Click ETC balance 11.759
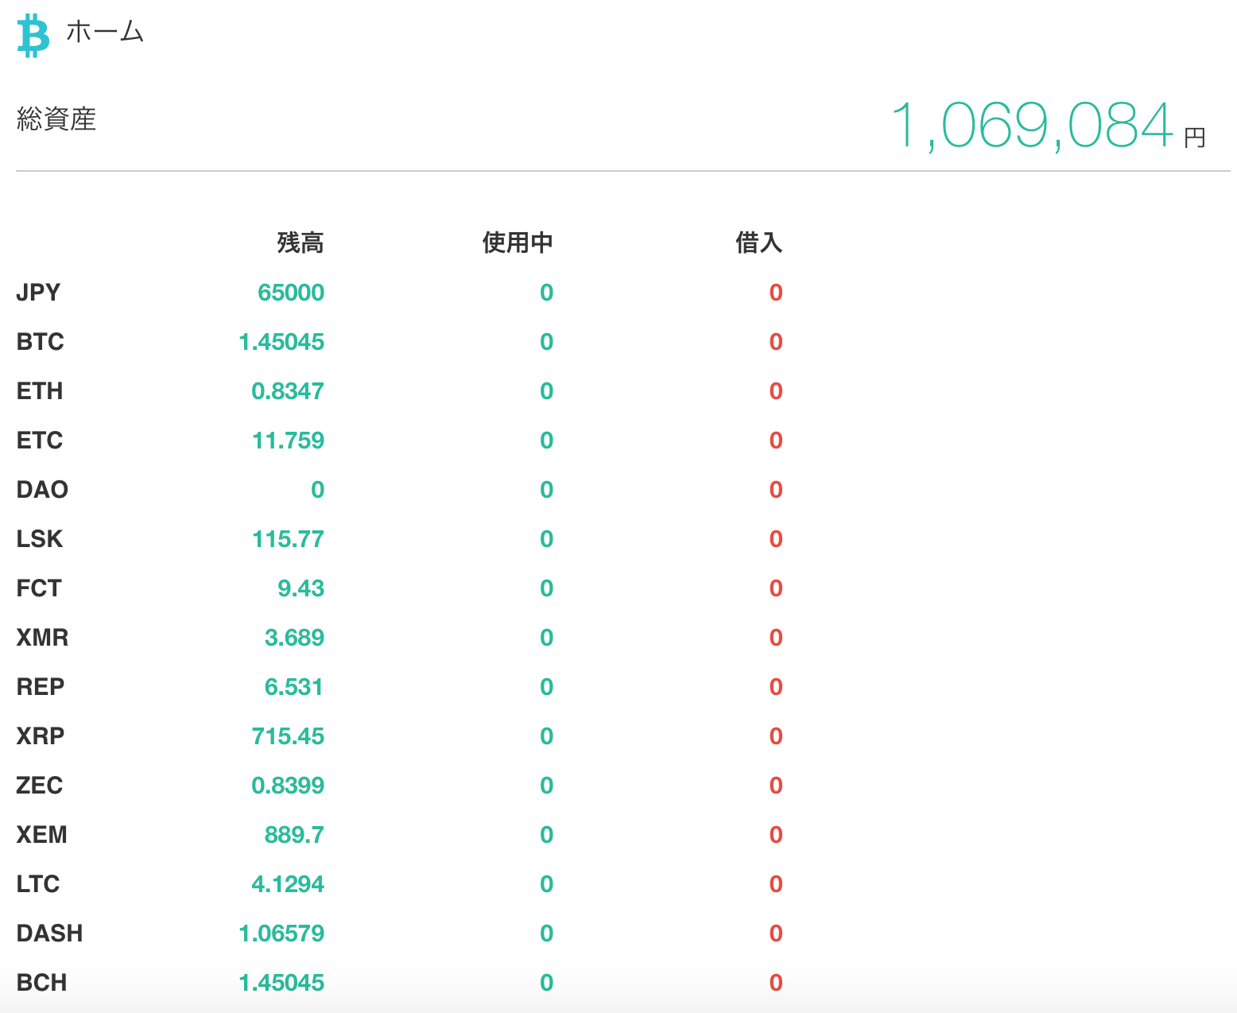 [288, 440]
